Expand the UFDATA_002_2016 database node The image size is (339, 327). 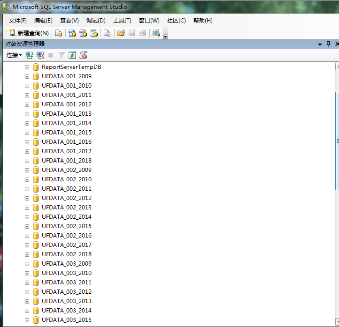[x=27, y=236]
